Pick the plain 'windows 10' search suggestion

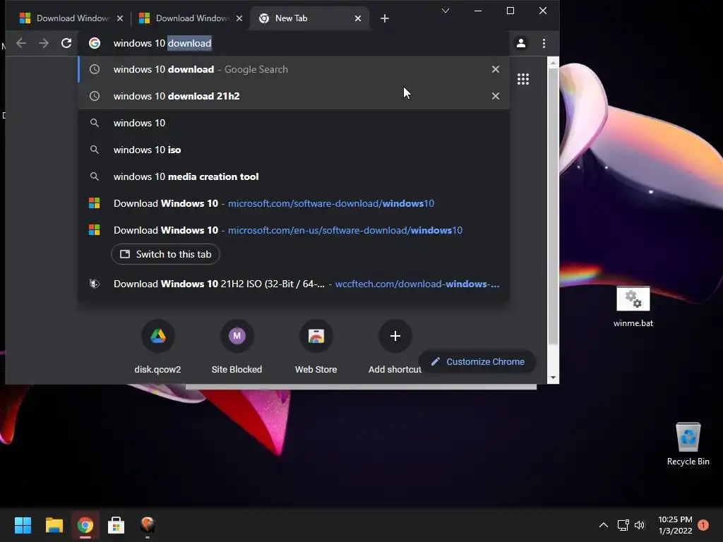pos(294,123)
